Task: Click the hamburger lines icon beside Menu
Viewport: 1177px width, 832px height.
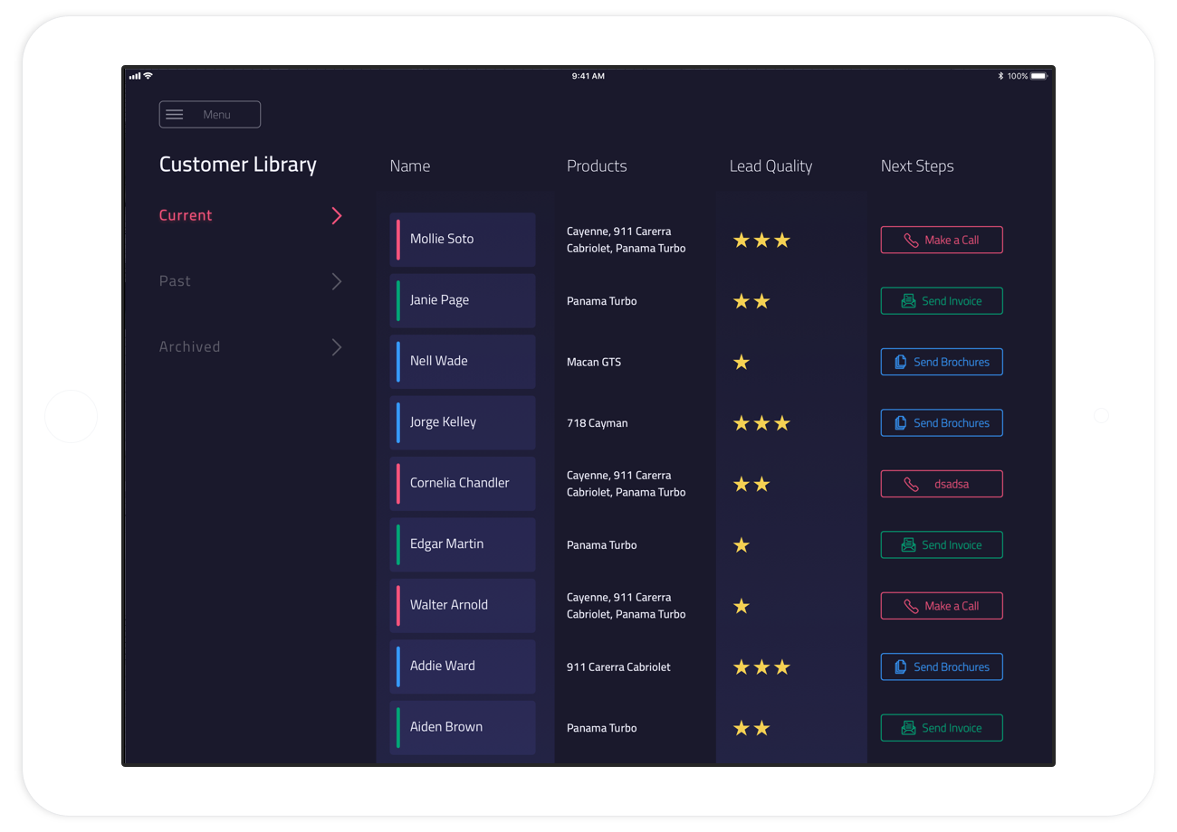Action: click(175, 114)
